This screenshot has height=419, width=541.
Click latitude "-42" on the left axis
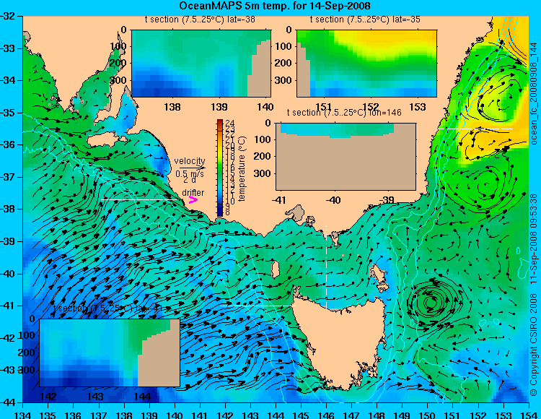tap(8, 338)
